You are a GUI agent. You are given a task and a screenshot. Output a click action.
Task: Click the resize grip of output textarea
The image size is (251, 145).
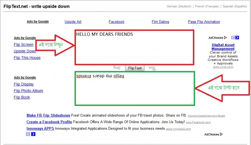192,103
